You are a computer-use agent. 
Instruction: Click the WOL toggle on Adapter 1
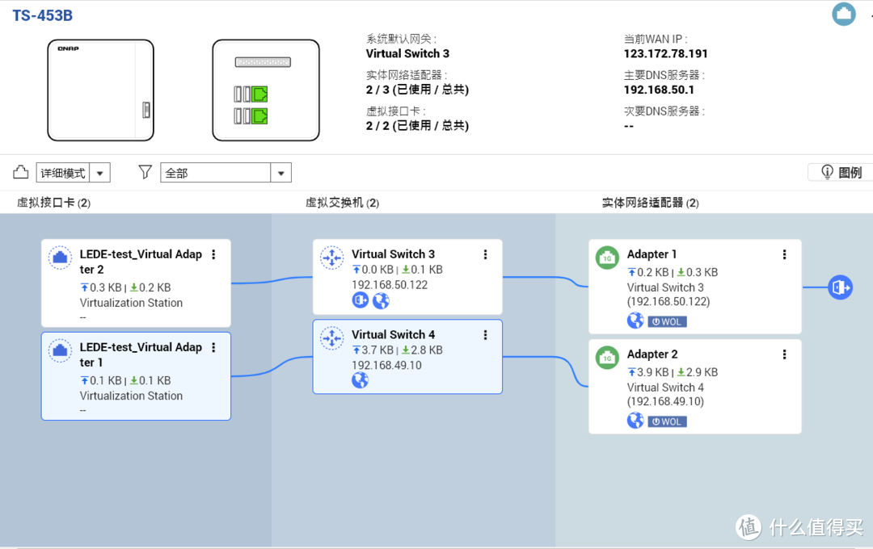(668, 321)
